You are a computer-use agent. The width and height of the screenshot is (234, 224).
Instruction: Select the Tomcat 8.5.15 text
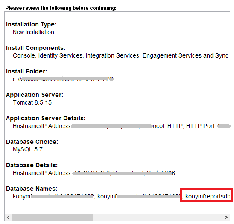(32, 102)
